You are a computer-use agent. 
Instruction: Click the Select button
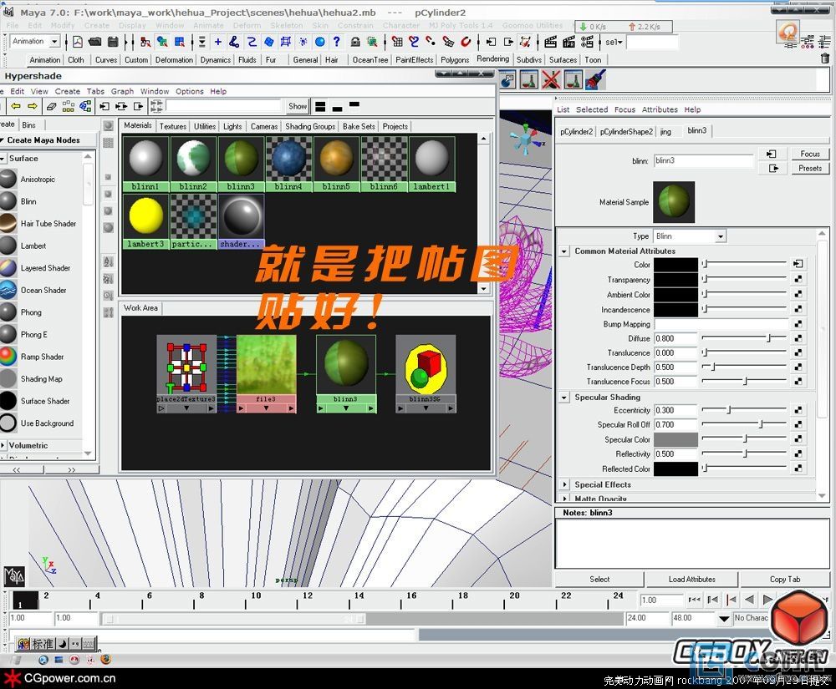coord(599,580)
